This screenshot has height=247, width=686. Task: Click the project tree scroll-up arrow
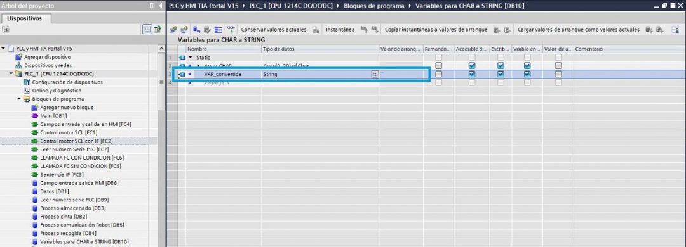point(161,48)
